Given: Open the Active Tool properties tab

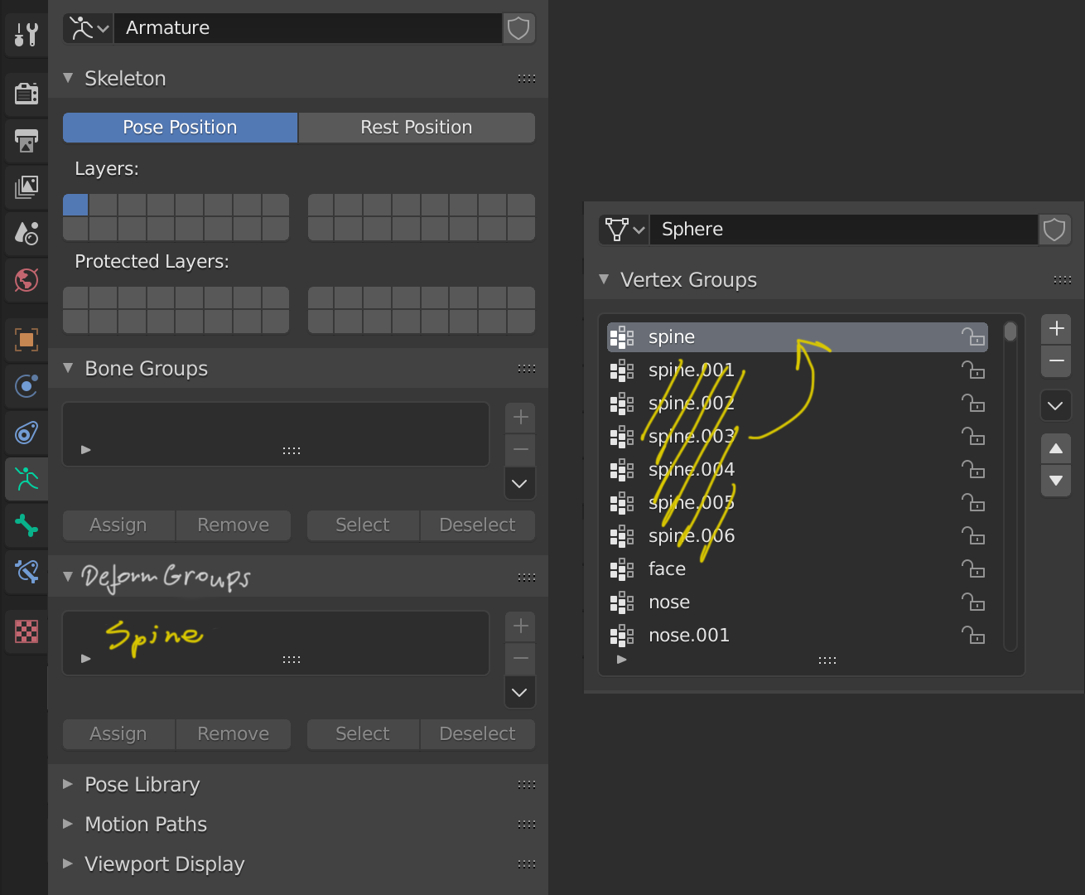Looking at the screenshot, I should click(27, 35).
